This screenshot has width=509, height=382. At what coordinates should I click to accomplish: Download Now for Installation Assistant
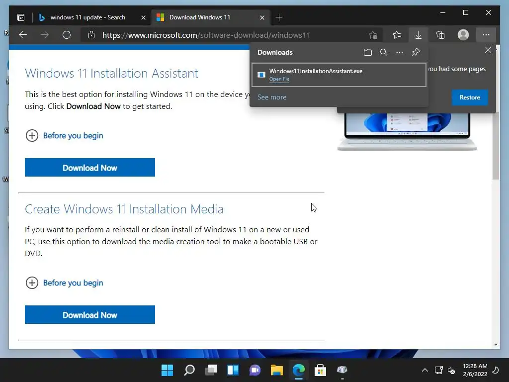click(x=90, y=168)
